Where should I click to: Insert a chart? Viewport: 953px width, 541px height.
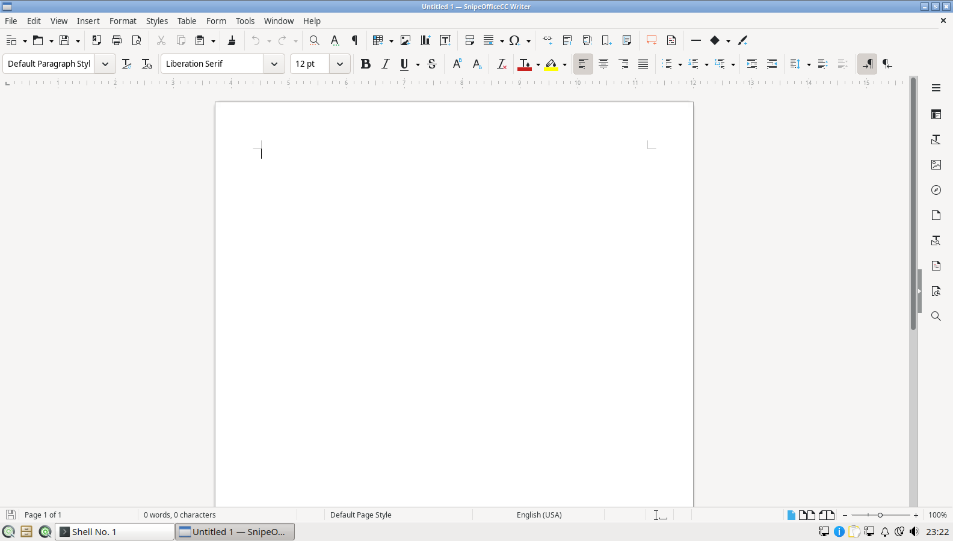[425, 40]
